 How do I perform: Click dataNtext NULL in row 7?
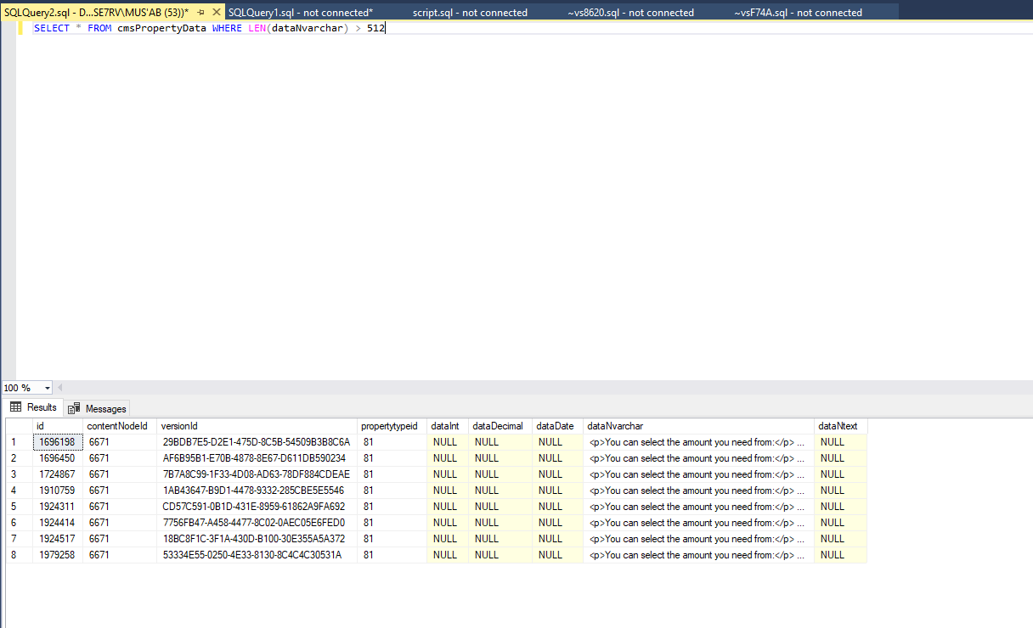pos(841,539)
